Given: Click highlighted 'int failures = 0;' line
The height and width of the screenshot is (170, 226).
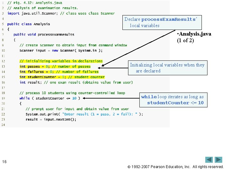Looking at the screenshot, I should pos(59,72).
